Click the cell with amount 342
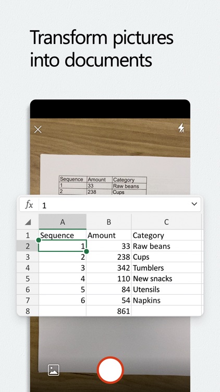 [x=109, y=268]
